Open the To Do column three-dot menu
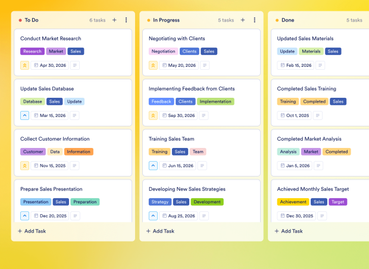This screenshot has height=269, width=369. click(x=126, y=20)
